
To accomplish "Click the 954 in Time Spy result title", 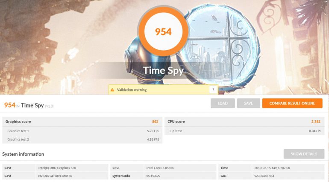I will click(x=10, y=105).
